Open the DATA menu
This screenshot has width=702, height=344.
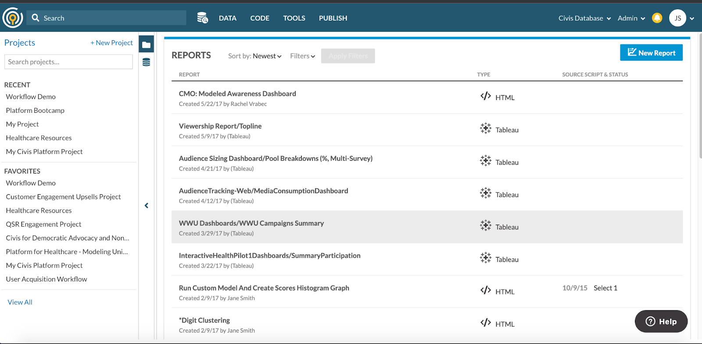227,18
